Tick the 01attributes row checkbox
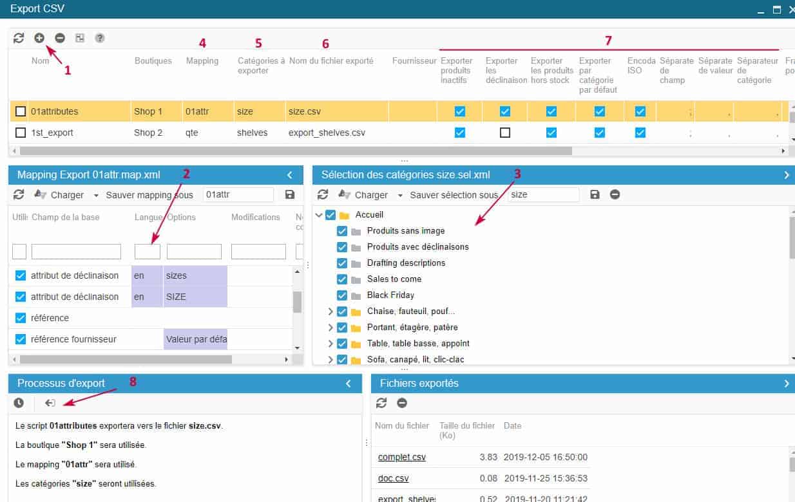 pyautogui.click(x=21, y=111)
